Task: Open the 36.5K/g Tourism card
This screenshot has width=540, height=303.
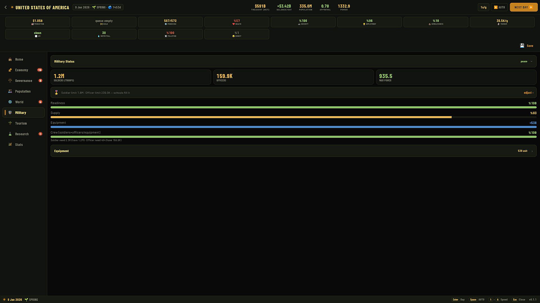Action: (x=502, y=22)
